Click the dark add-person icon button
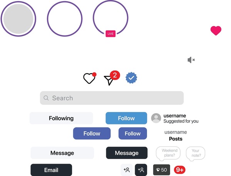 (141, 170)
